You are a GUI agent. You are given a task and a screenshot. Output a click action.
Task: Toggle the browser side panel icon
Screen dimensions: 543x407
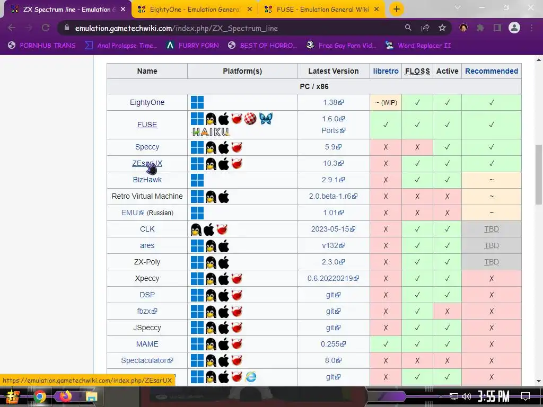click(497, 28)
